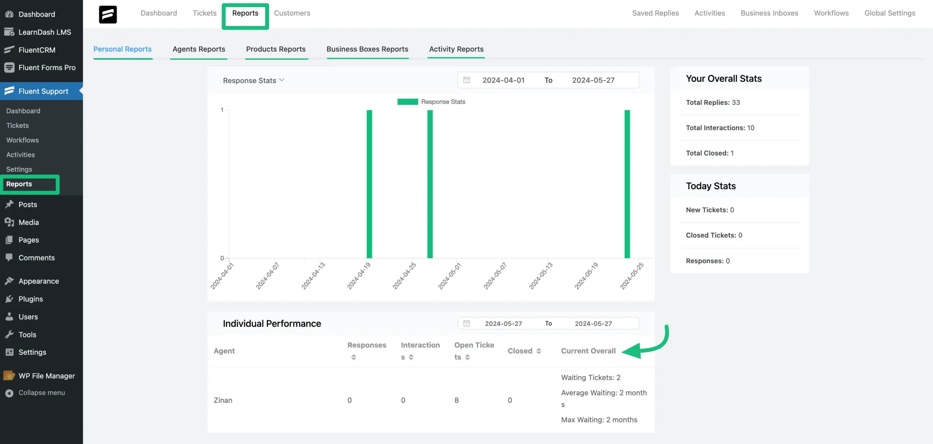
Task: Go to Dashboard in top navigation
Action: 159,13
